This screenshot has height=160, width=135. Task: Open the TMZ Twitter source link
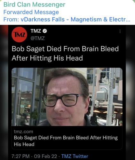(x=75, y=156)
